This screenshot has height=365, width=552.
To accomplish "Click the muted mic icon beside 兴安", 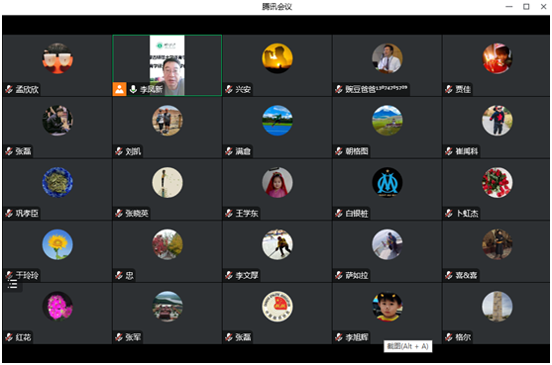I will pyautogui.click(x=229, y=89).
